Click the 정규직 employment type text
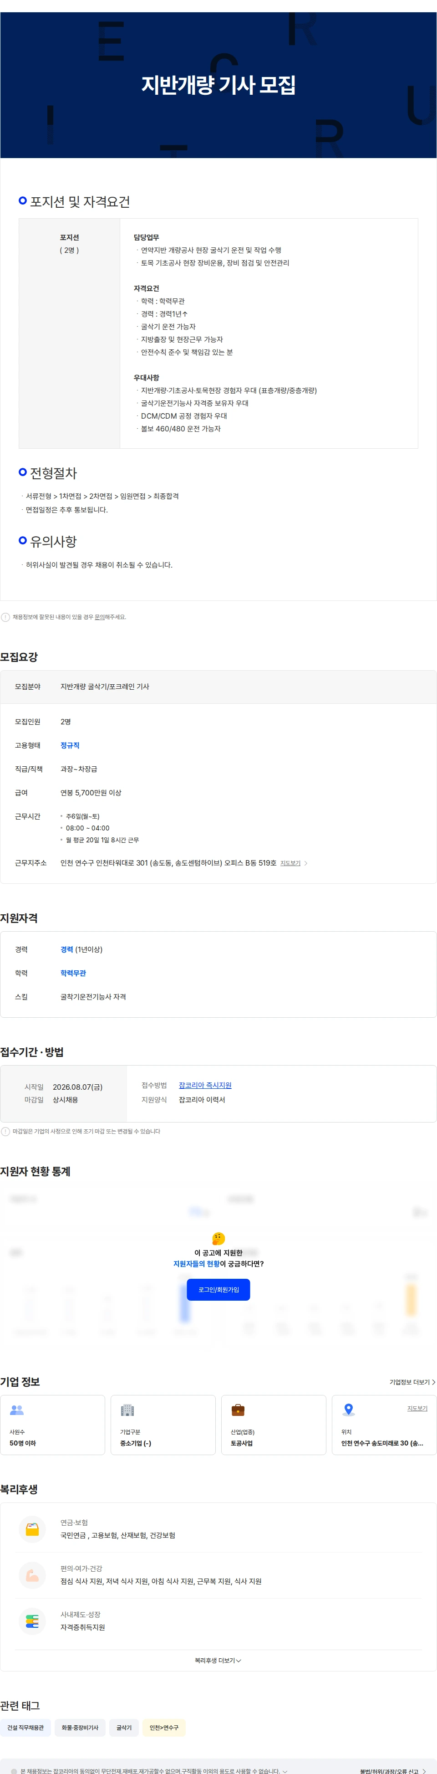 tap(70, 745)
